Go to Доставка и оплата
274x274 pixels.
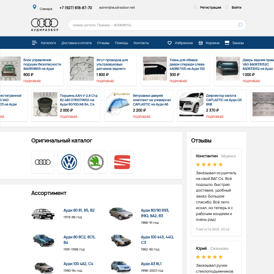pos(76,43)
